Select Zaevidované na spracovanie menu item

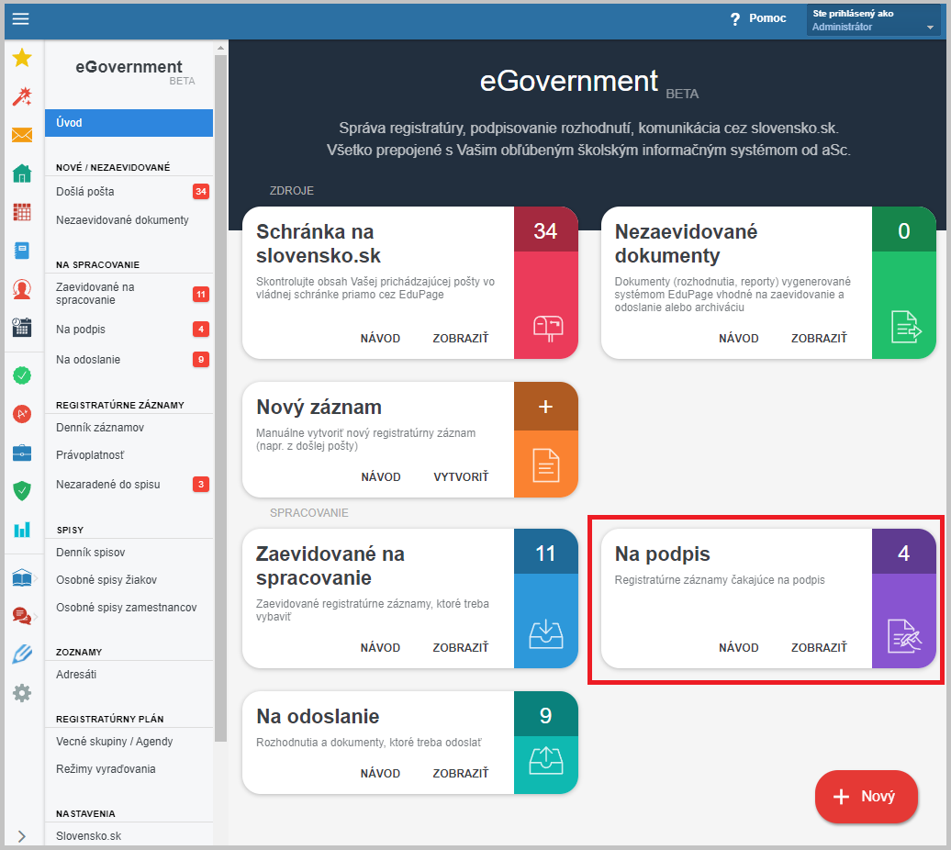(x=129, y=294)
